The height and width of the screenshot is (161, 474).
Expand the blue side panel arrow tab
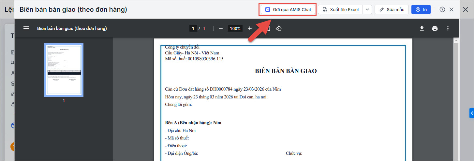click(x=472, y=113)
